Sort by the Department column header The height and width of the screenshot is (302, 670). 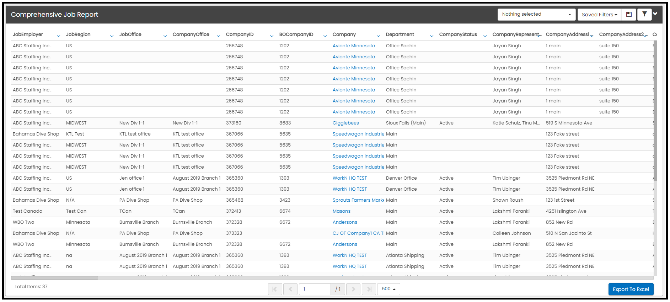click(400, 35)
